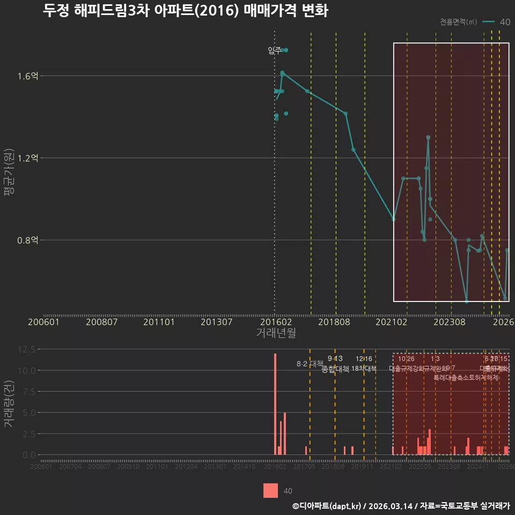The height and width of the screenshot is (515, 515).
Task: Click the 12·16 18차대책 policy annotation
Action: 364,364
